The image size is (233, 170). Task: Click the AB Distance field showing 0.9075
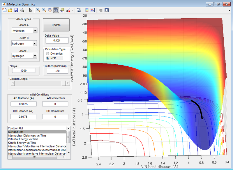(x=24, y=104)
